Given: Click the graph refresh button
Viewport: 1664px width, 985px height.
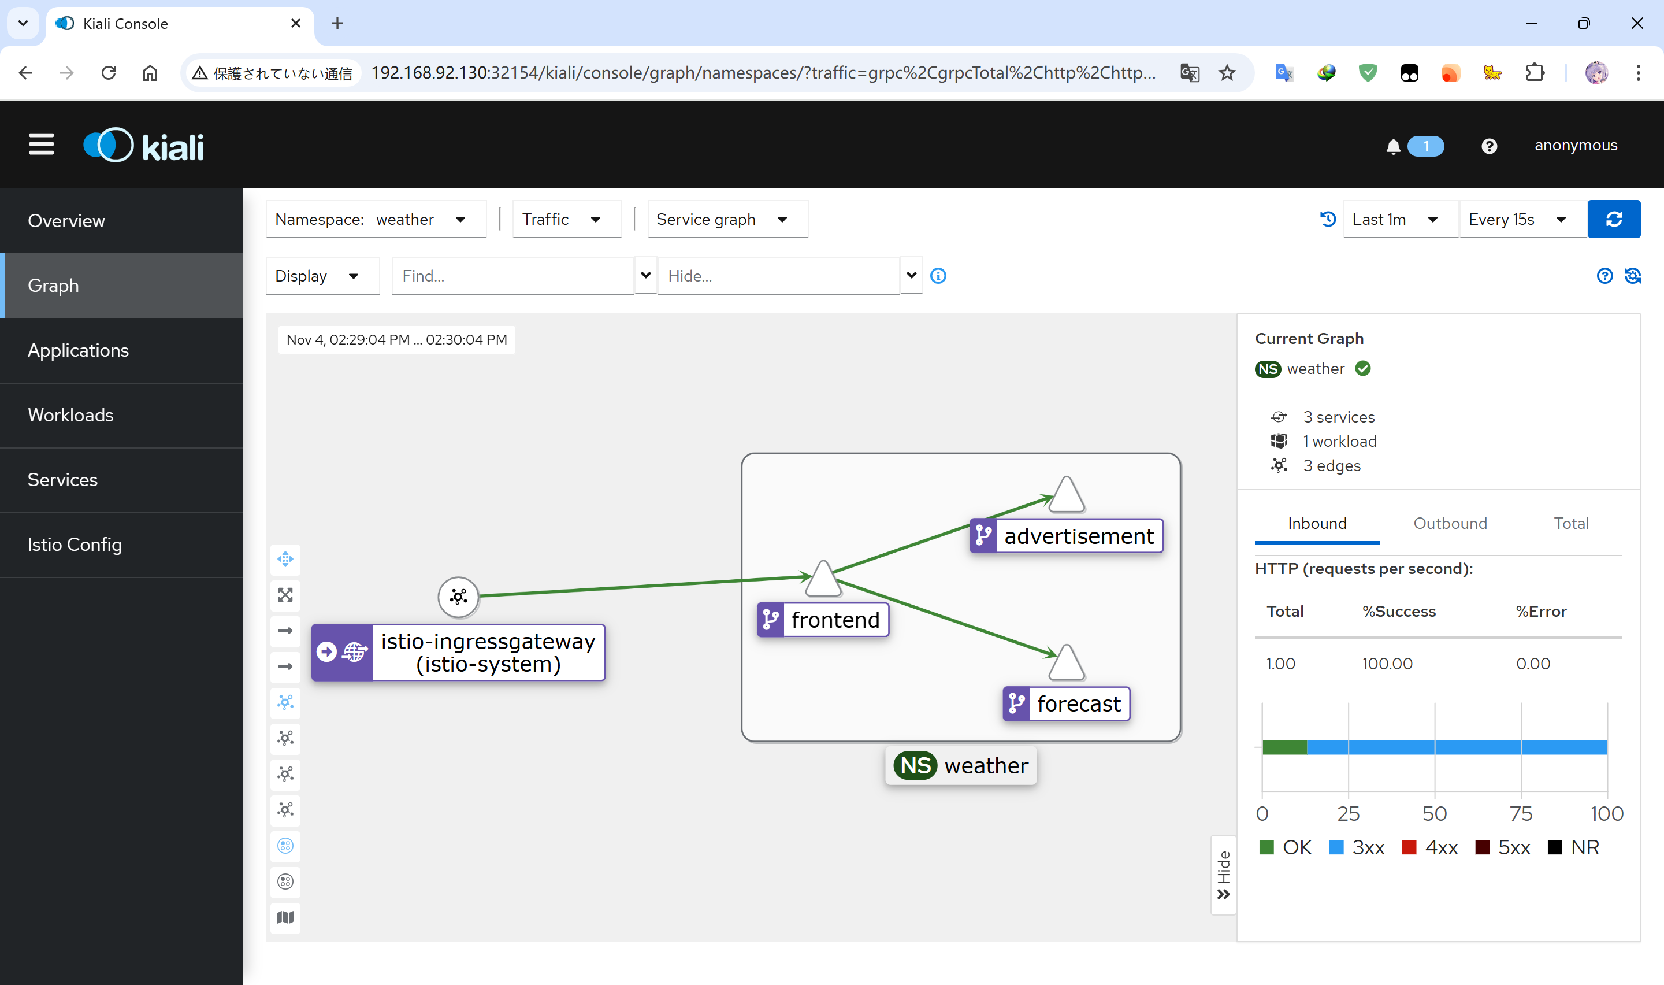Looking at the screenshot, I should (1614, 219).
